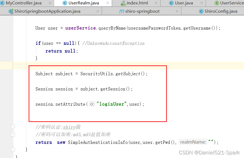Collapse the fold marker beside //密码可以加密 comment

pyautogui.click(x=13, y=134)
